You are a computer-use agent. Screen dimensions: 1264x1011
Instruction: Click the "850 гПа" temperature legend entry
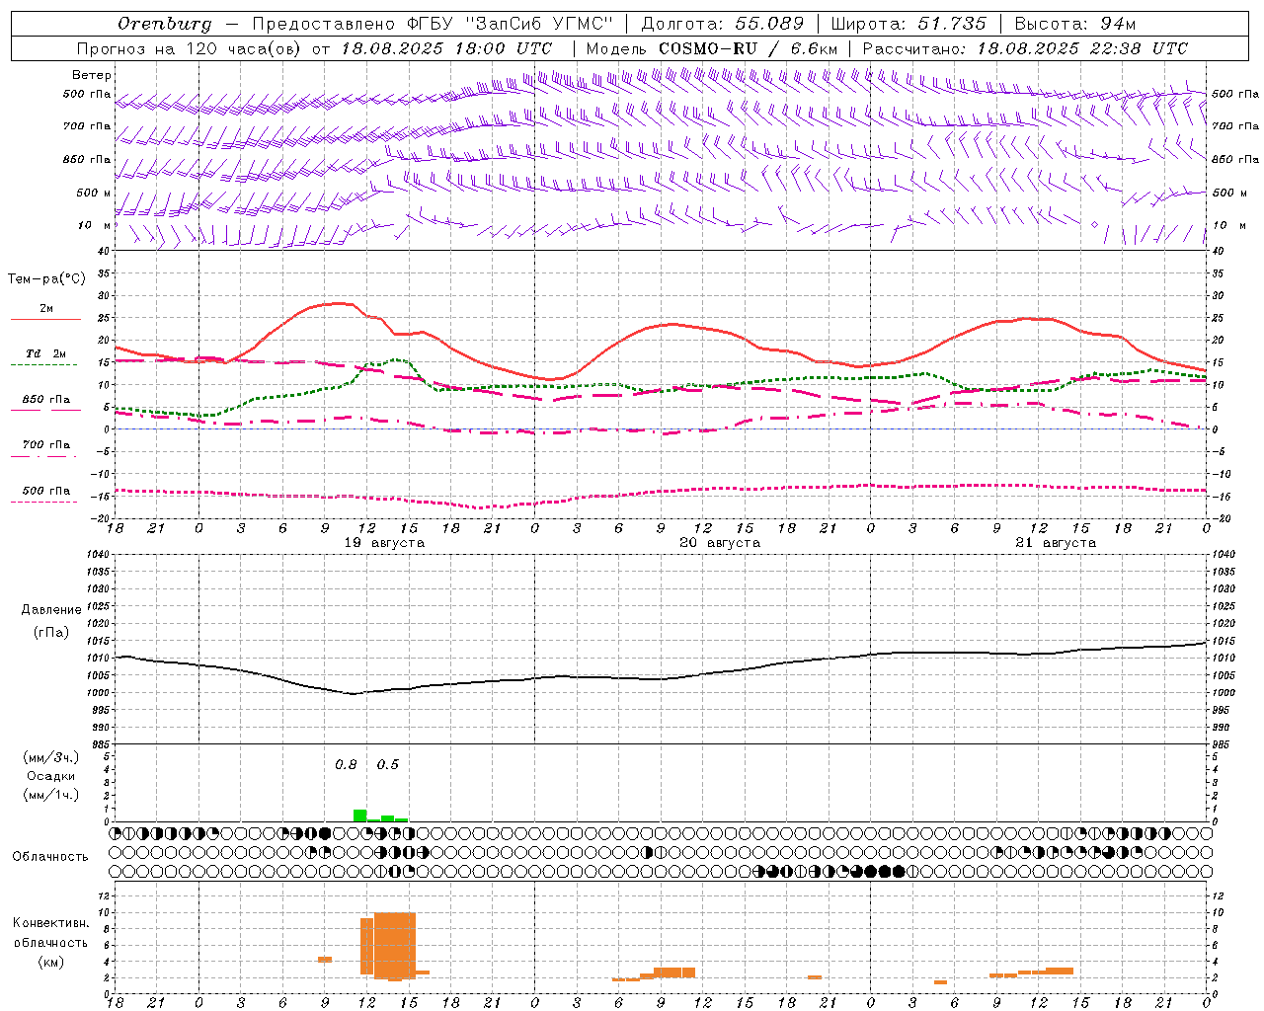pyautogui.click(x=46, y=400)
